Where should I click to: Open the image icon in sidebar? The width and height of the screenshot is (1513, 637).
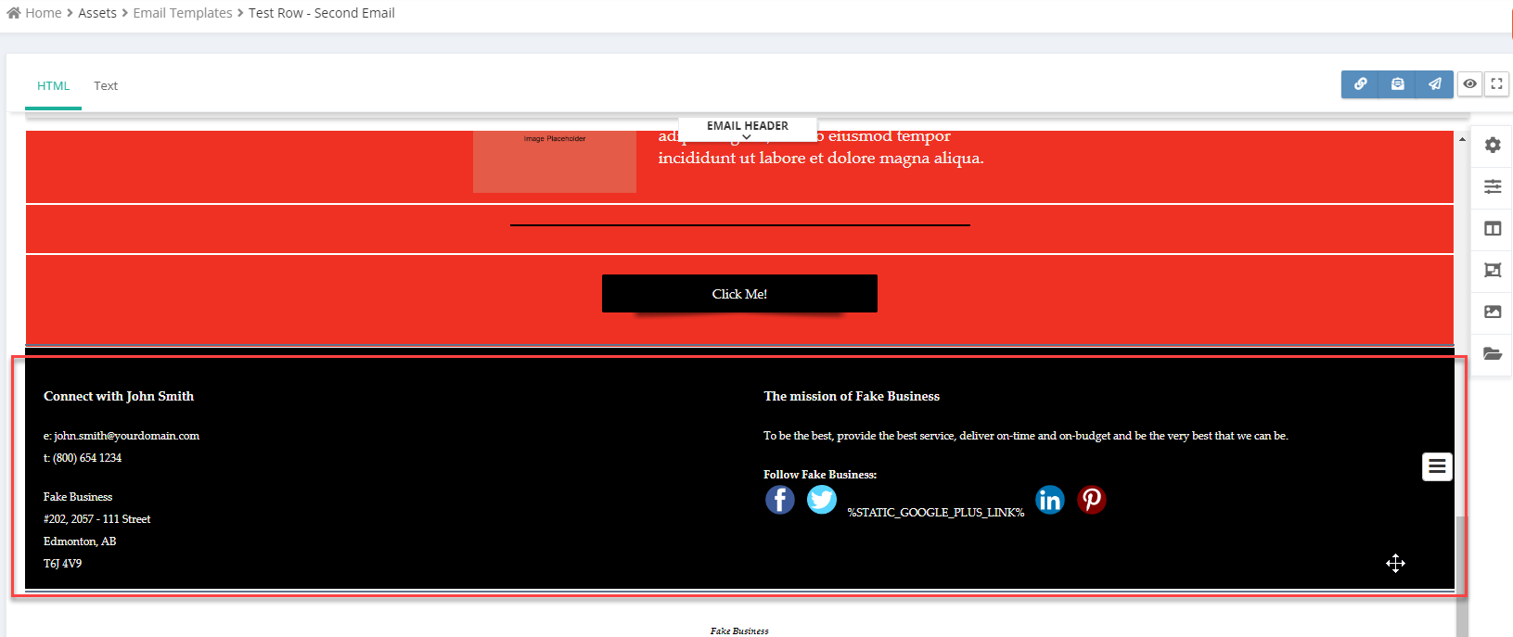(1493, 312)
